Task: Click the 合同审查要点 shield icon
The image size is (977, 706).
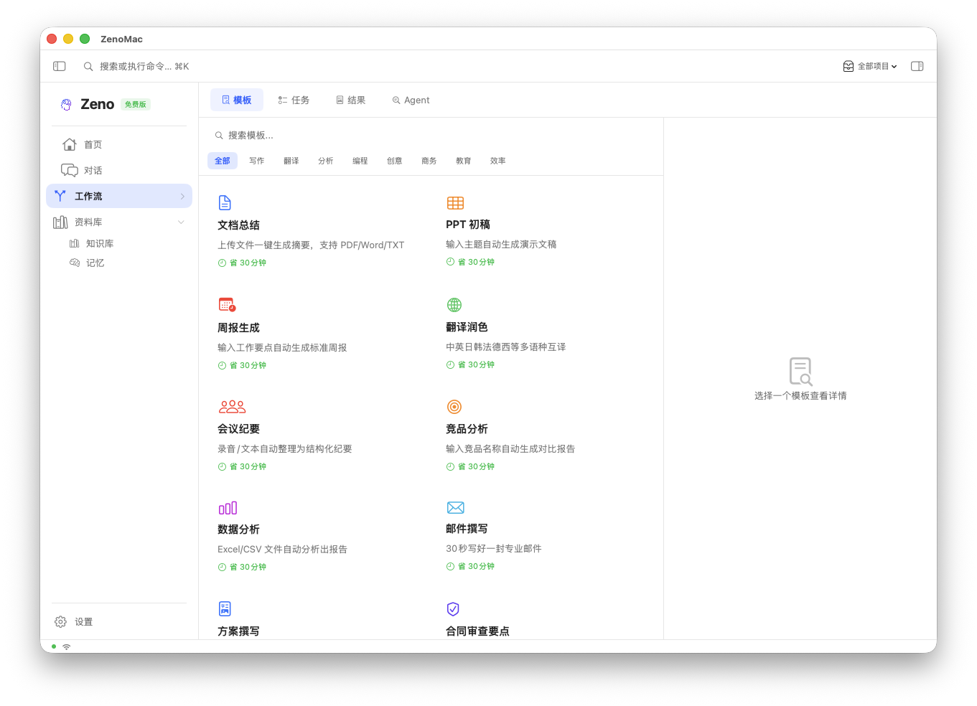Action: (453, 608)
